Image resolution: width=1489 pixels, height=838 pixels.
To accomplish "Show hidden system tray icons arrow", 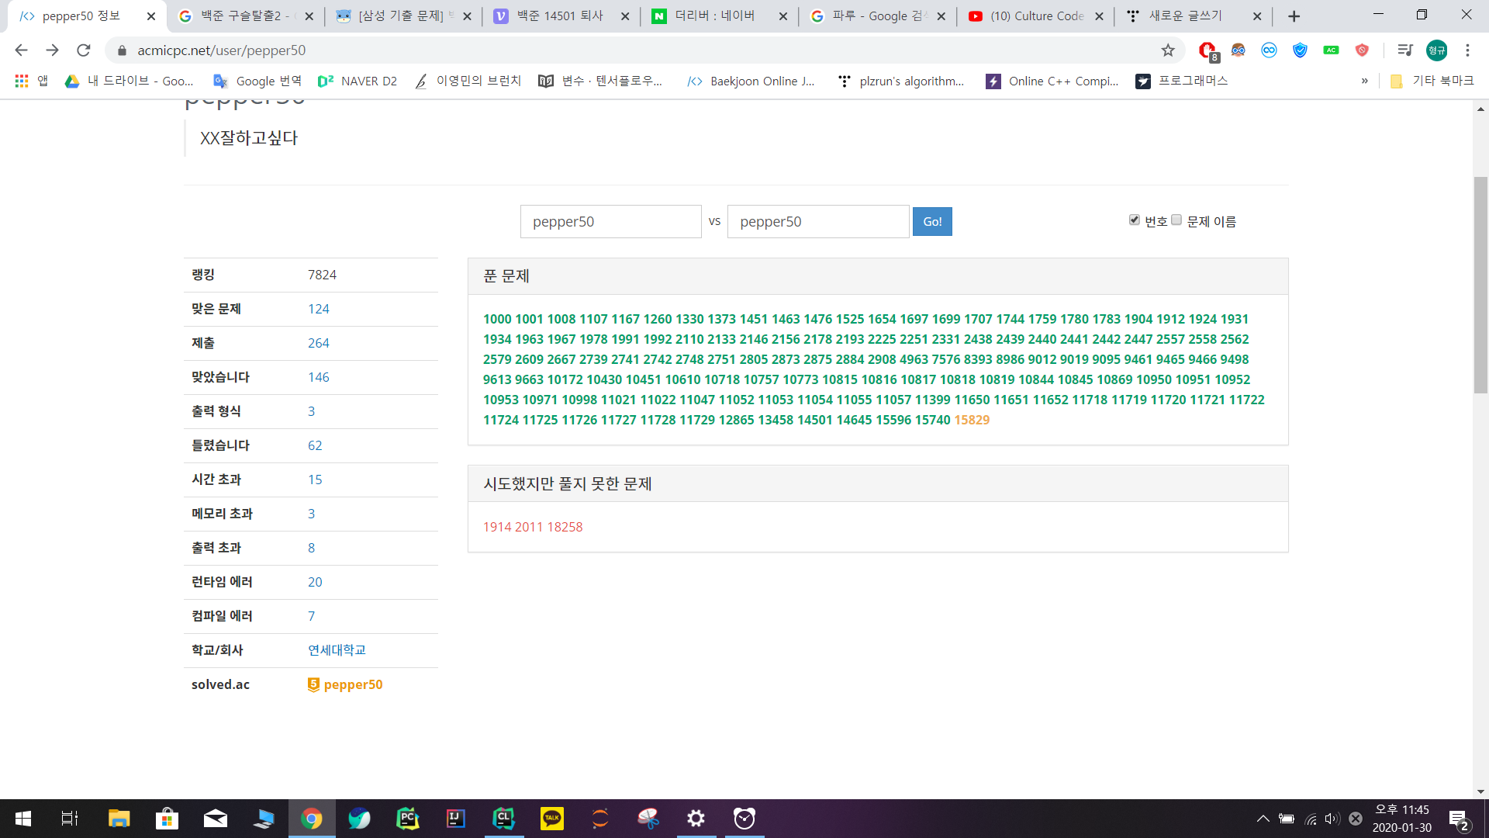I will pos(1263,819).
